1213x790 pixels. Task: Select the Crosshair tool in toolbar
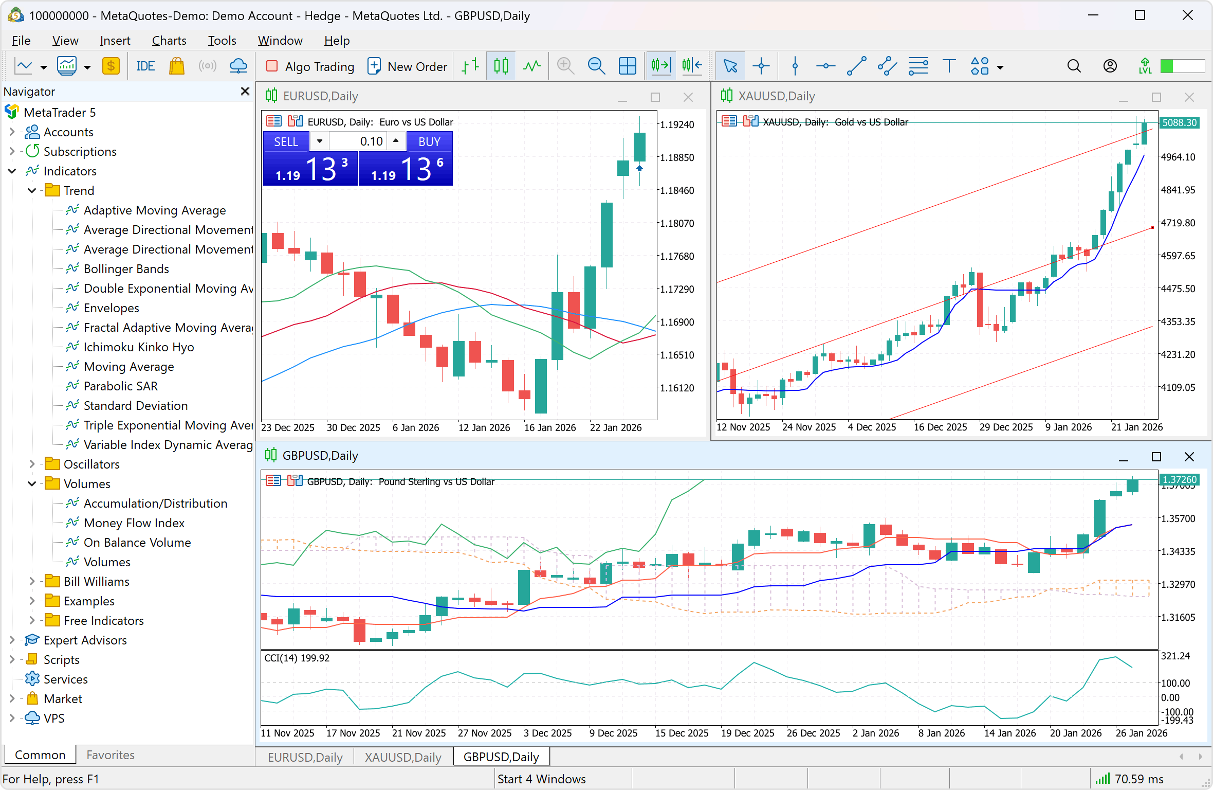click(x=761, y=66)
